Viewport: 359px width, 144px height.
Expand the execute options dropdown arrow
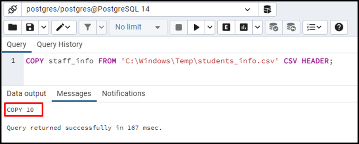click(210, 27)
